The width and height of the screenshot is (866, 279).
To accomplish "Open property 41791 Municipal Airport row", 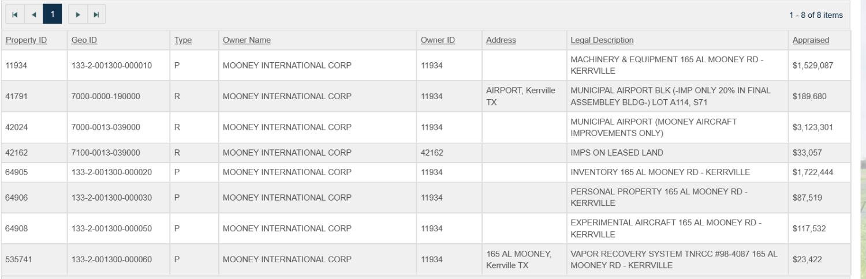I will coord(16,96).
